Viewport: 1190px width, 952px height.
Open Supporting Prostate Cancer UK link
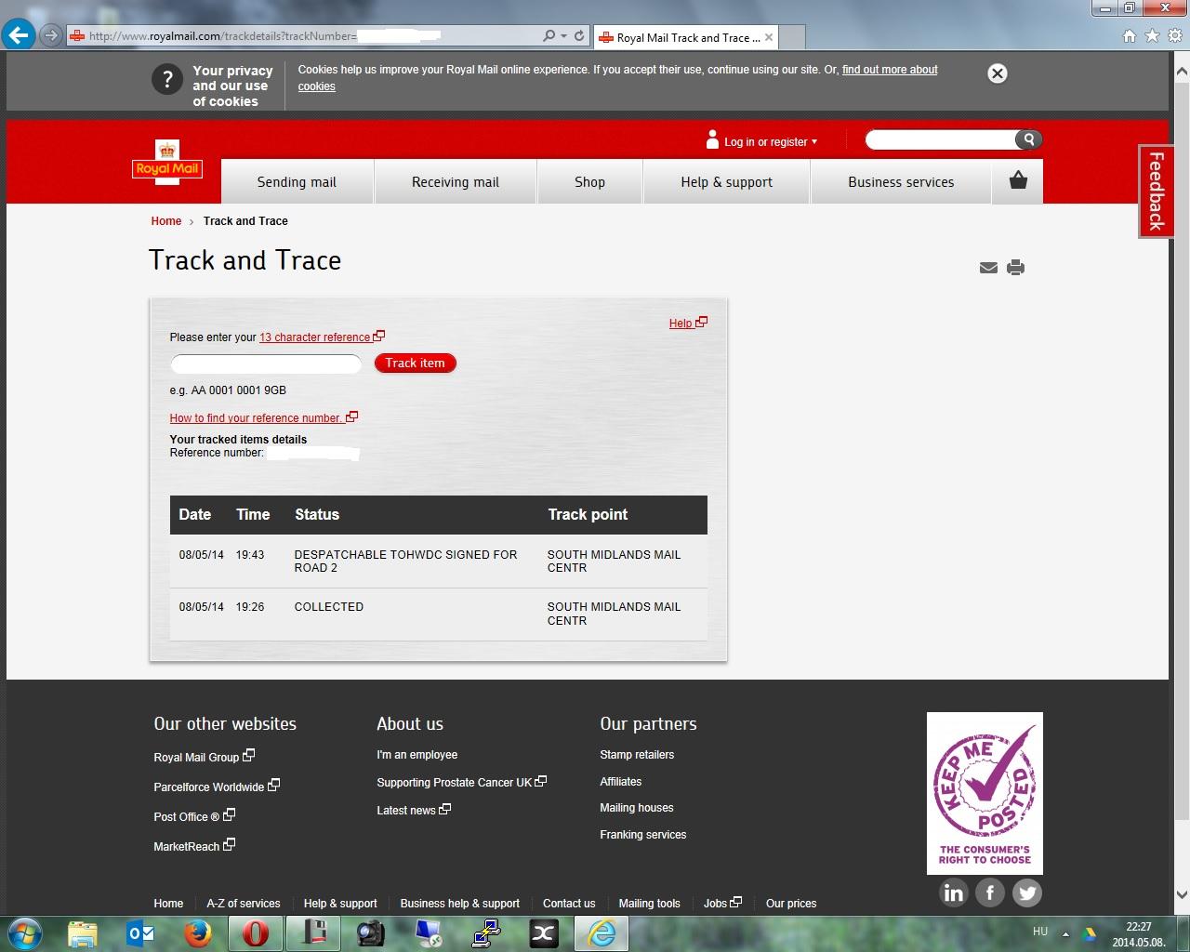pos(461,783)
